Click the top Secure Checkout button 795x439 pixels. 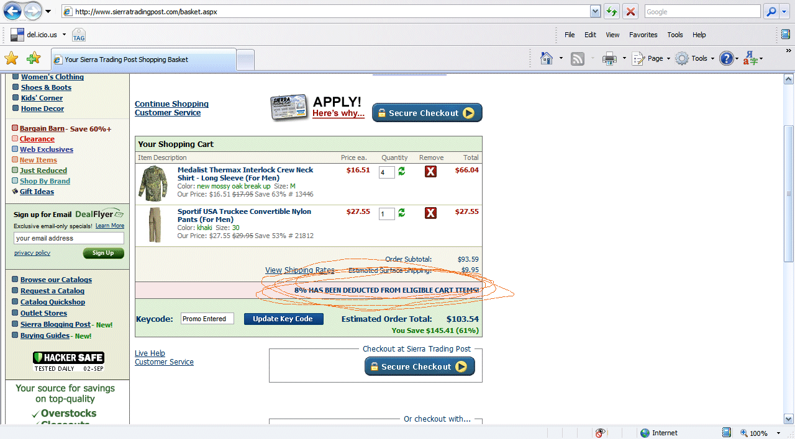(427, 113)
